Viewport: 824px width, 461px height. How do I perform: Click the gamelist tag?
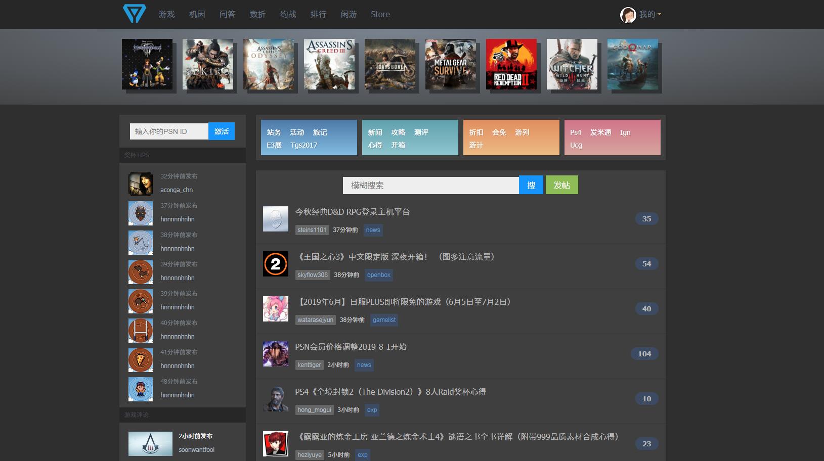pyautogui.click(x=384, y=320)
